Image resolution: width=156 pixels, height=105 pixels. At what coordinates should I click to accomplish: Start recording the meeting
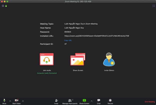click(x=110, y=101)
